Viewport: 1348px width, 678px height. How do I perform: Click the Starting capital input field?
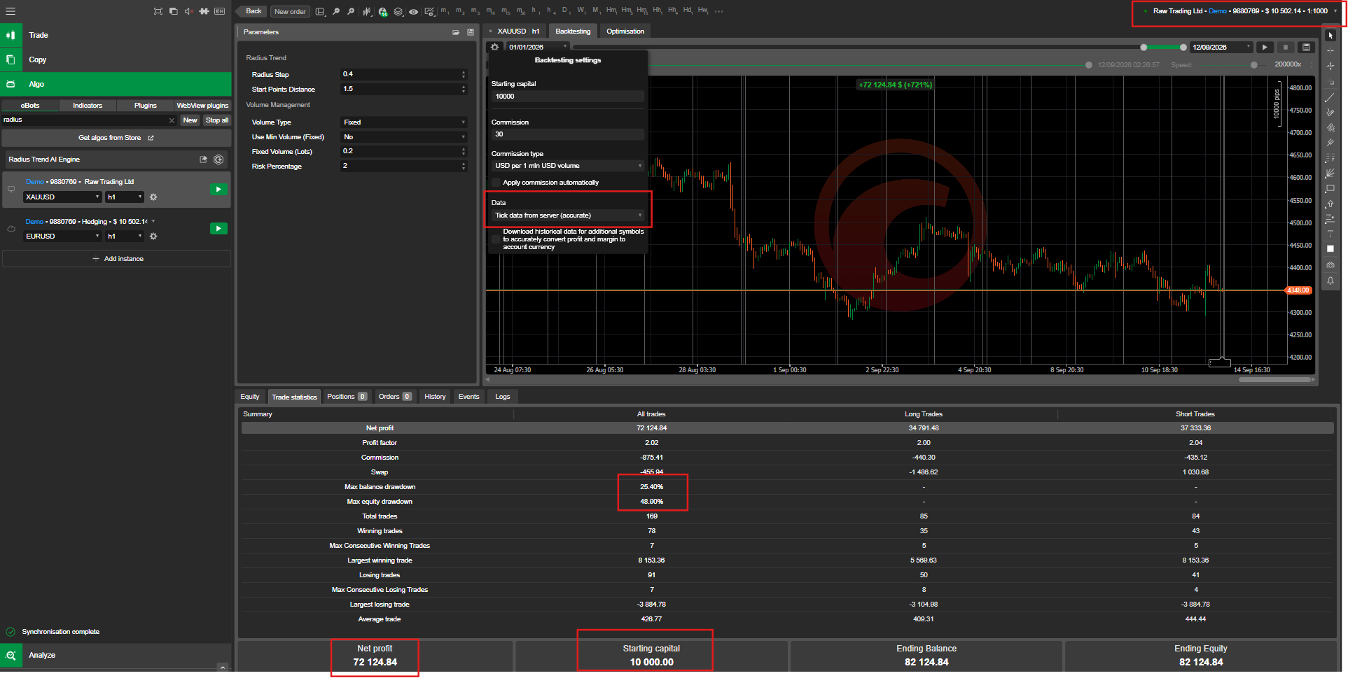pos(567,97)
